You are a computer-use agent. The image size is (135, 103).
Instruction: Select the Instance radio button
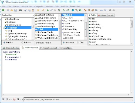[x=64, y=43]
